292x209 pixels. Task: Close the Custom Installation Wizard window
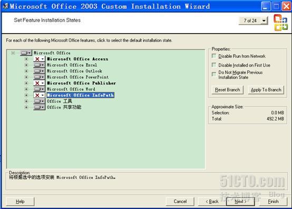[x=286, y=6]
